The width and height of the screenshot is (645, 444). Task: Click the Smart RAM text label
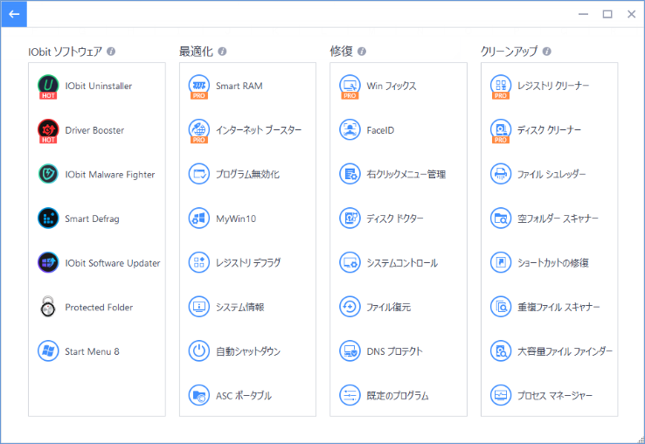click(239, 86)
